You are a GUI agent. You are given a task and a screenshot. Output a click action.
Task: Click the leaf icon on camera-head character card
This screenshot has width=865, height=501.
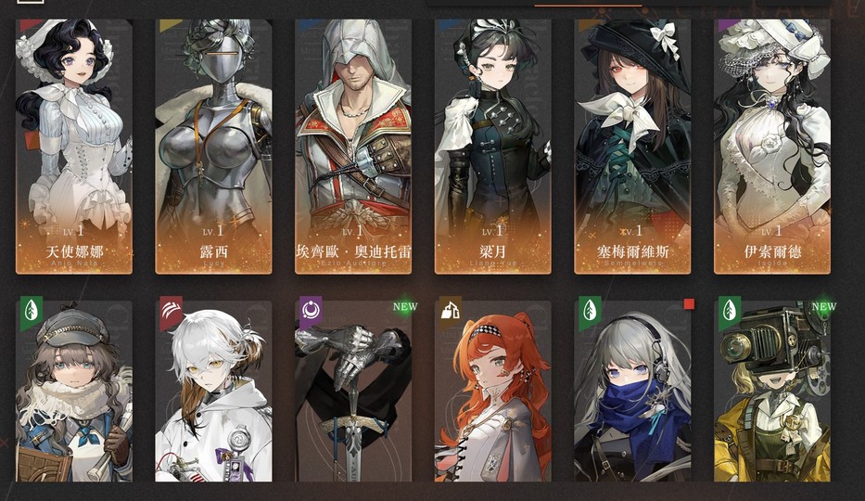730,312
